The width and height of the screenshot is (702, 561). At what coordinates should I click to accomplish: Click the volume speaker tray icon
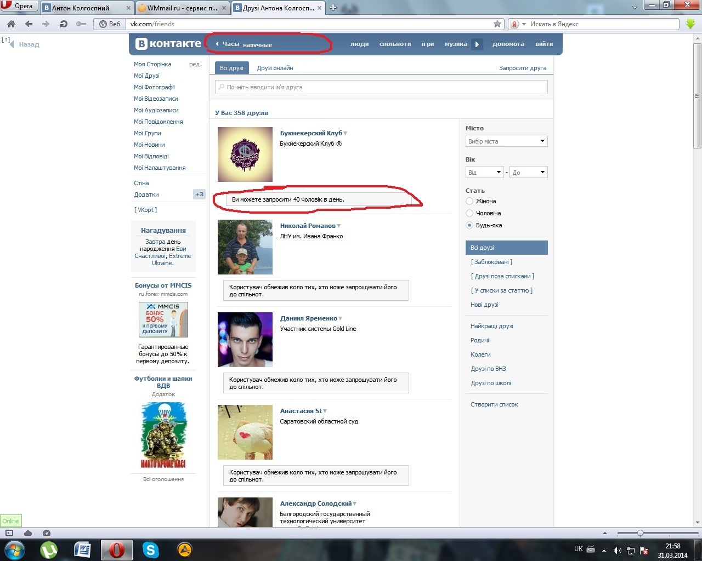pos(617,550)
